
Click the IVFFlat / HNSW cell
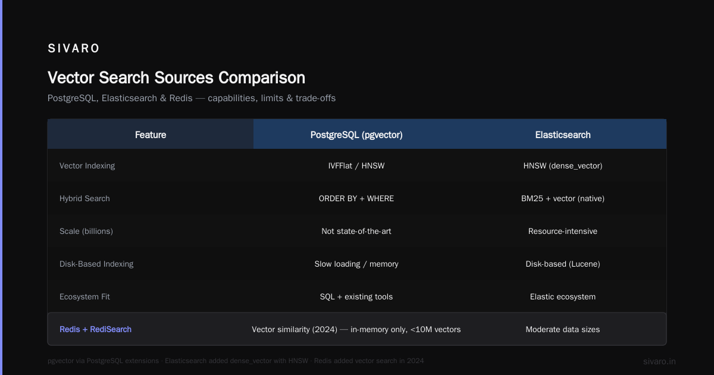[356, 165]
